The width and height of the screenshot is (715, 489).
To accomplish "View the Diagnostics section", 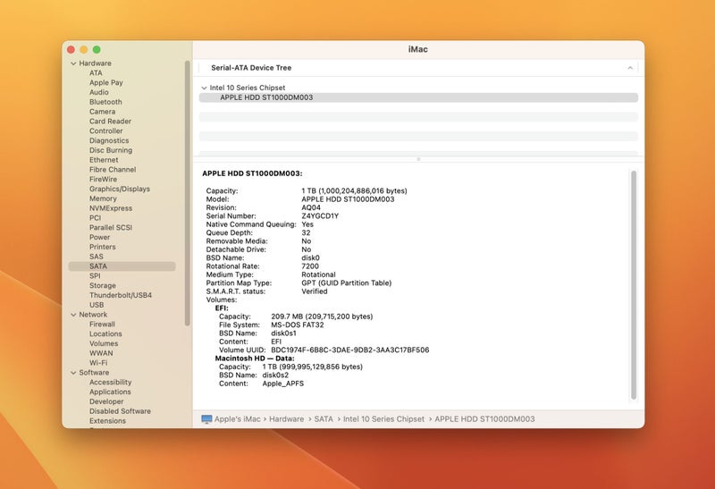I will click(x=109, y=140).
